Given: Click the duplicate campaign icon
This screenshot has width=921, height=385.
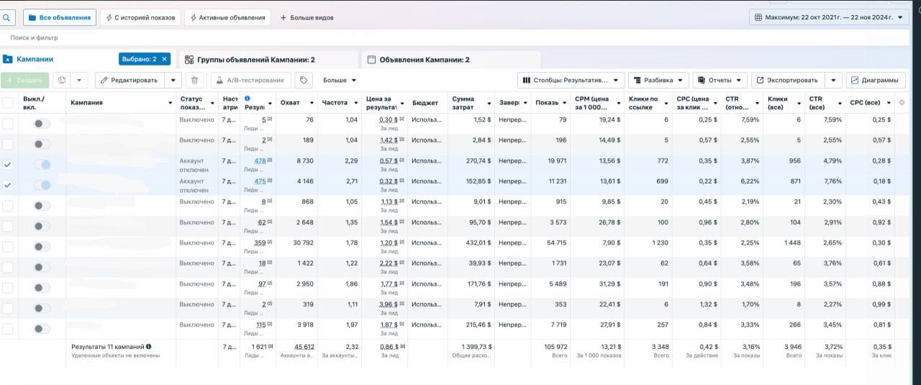Looking at the screenshot, I should [62, 80].
